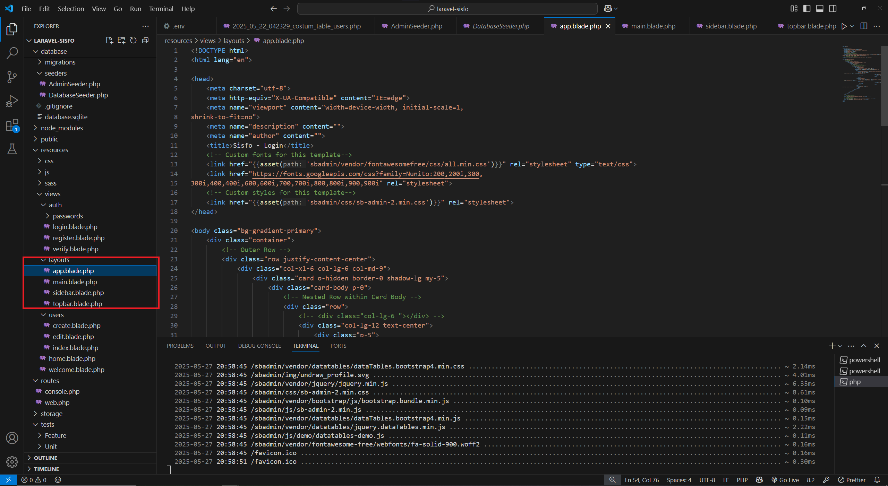Expand the OUTLINE section
The width and height of the screenshot is (888, 486).
pos(45,458)
